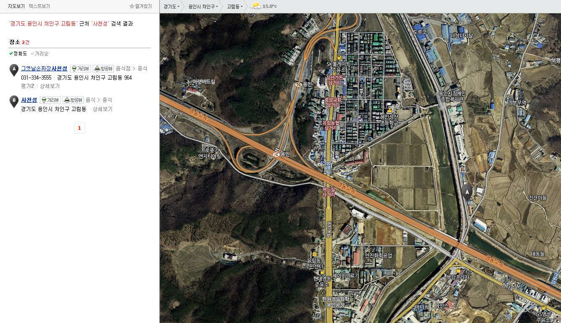
Task: Switch to the 텍스트보기 tab
Action: point(39,6)
